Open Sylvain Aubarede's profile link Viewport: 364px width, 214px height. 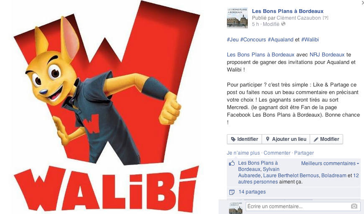(x=259, y=173)
